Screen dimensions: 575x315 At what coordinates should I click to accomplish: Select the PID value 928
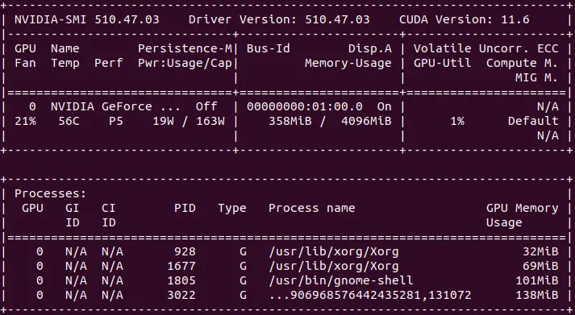click(x=185, y=251)
